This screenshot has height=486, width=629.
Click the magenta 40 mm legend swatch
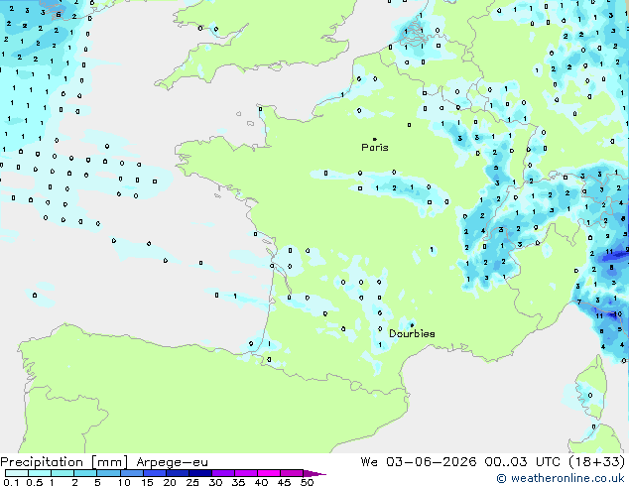point(269,473)
